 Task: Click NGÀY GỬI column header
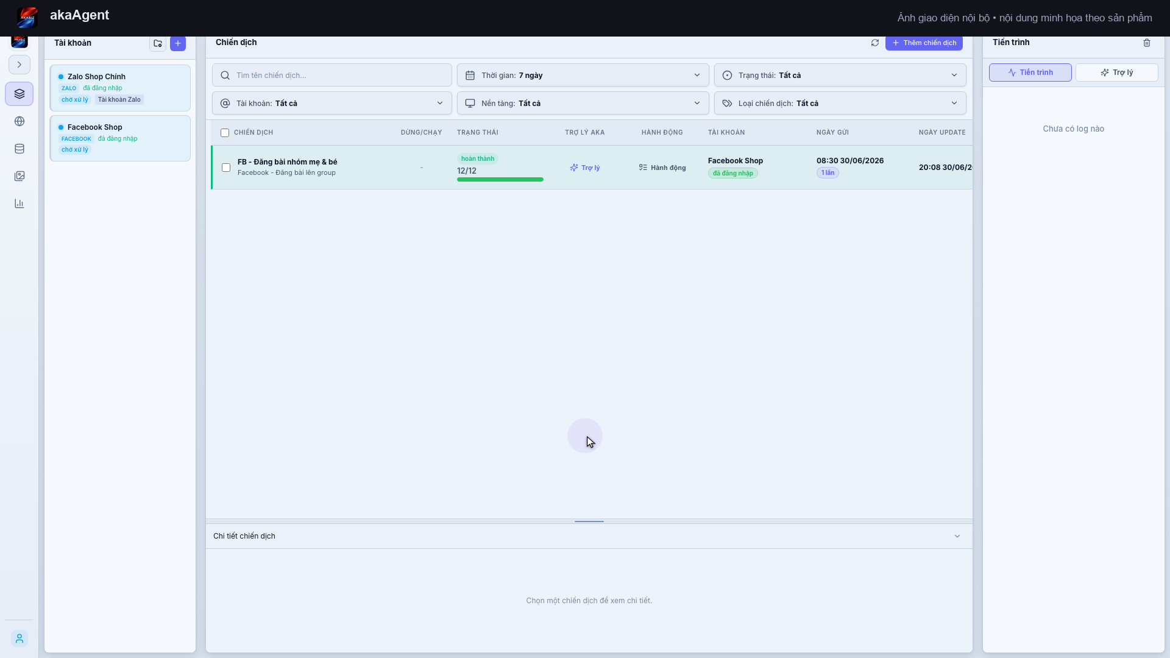point(832,133)
